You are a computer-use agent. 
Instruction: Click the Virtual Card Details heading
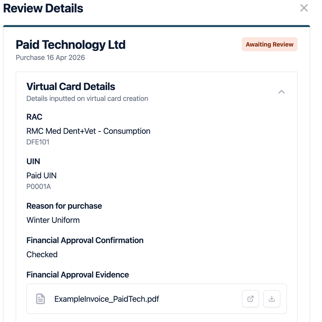tap(71, 87)
